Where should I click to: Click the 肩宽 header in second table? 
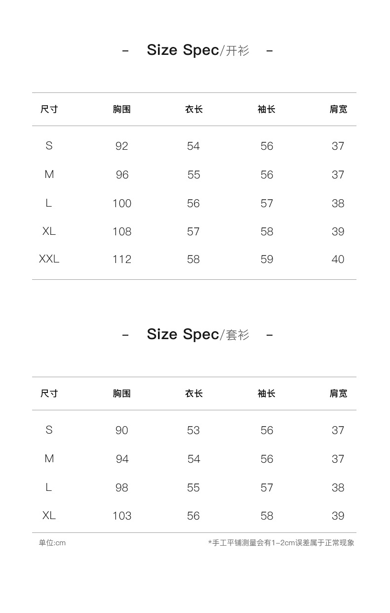click(338, 394)
